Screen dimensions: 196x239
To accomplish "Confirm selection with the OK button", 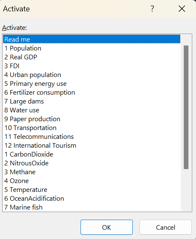I will click(x=107, y=227).
